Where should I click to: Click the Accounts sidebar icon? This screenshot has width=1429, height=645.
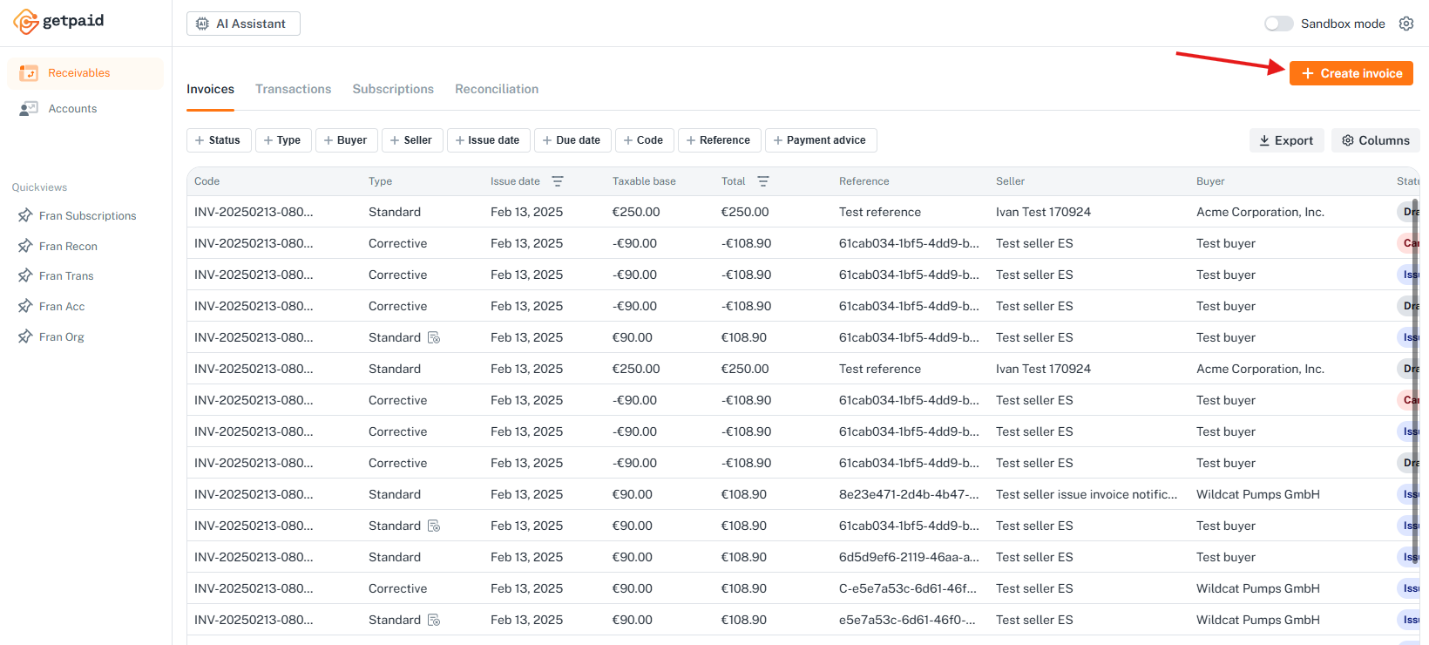29,109
